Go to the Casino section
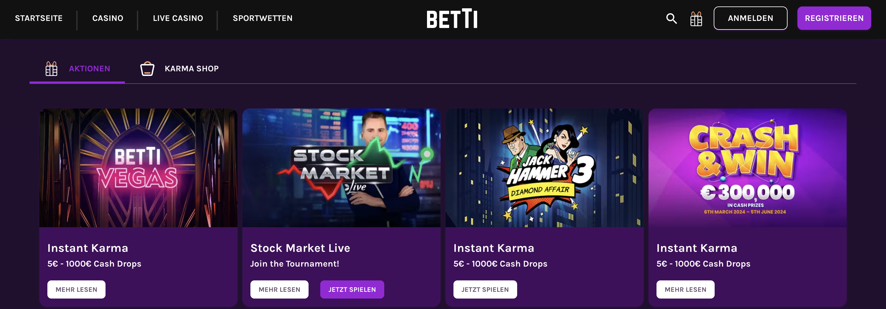Image resolution: width=886 pixels, height=309 pixels. 108,18
